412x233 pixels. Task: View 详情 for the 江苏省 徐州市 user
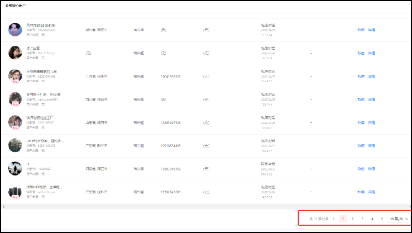coord(372,76)
